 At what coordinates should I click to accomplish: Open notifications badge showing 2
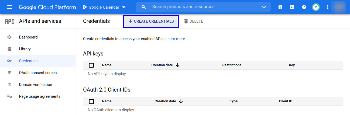[x=316, y=7]
